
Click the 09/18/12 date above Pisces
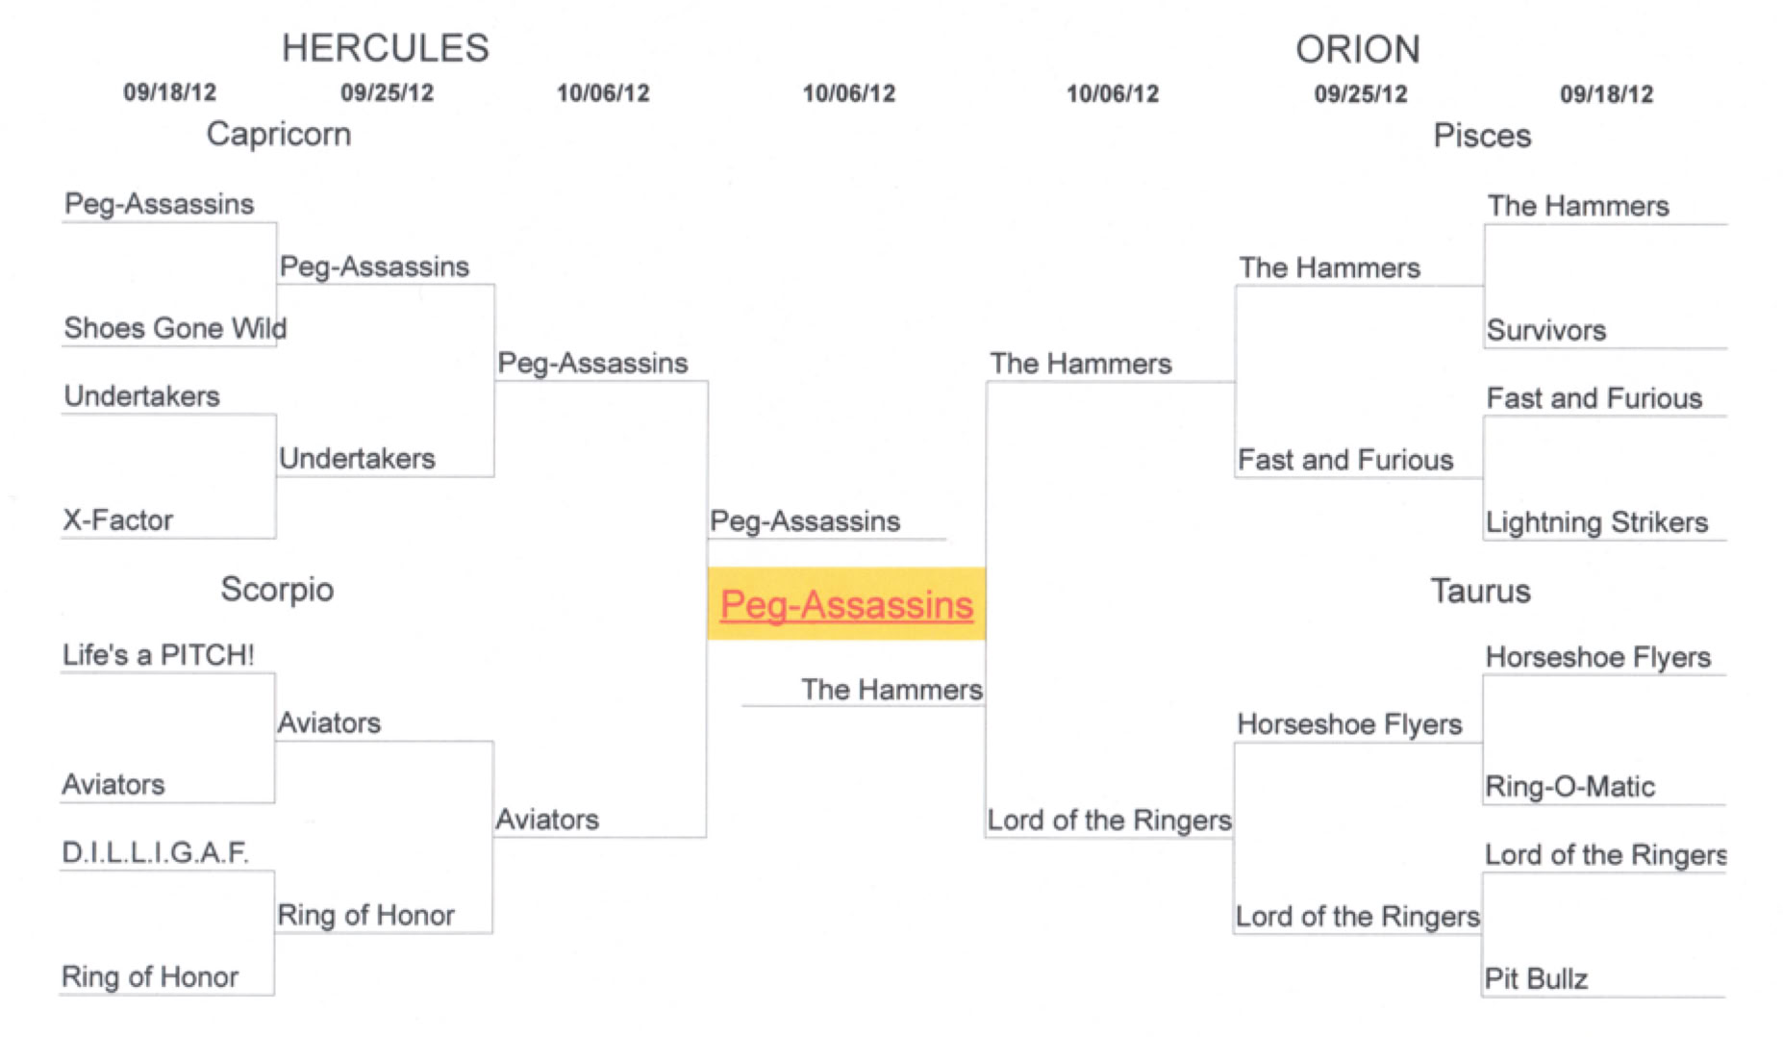1606,94
